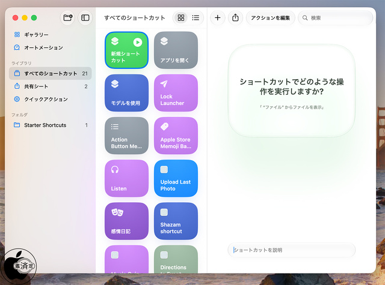Open the Listen shortcut tile
The width and height of the screenshot is (385, 285).
(126, 178)
